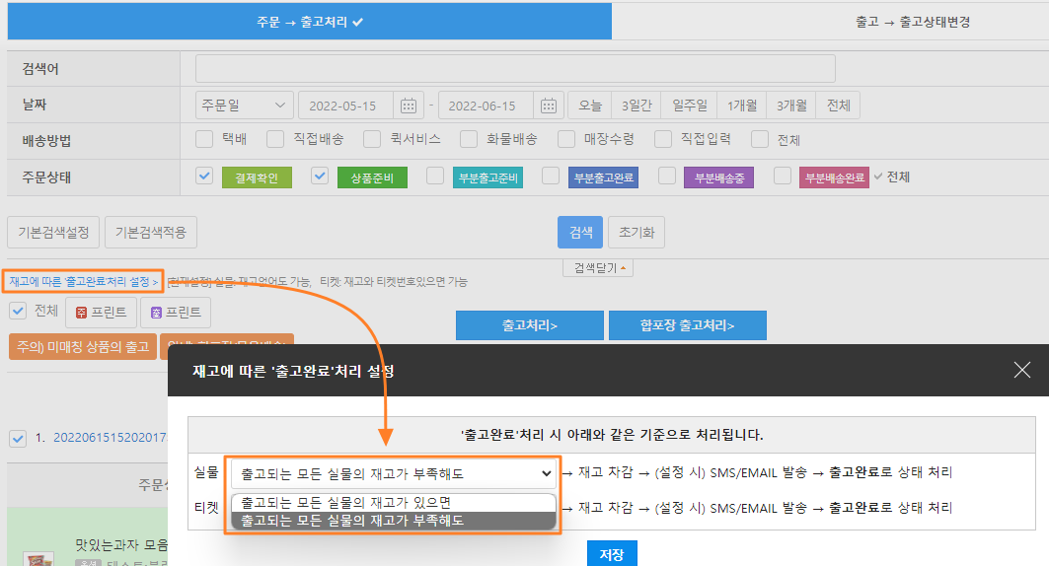Check the 택배 delivery method checkbox
Screen dimensions: 1049x566
pos(204,139)
